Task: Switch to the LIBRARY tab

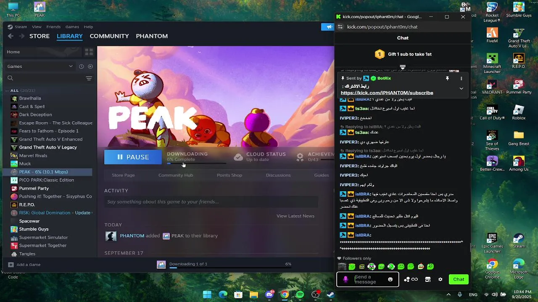Action: point(70,36)
